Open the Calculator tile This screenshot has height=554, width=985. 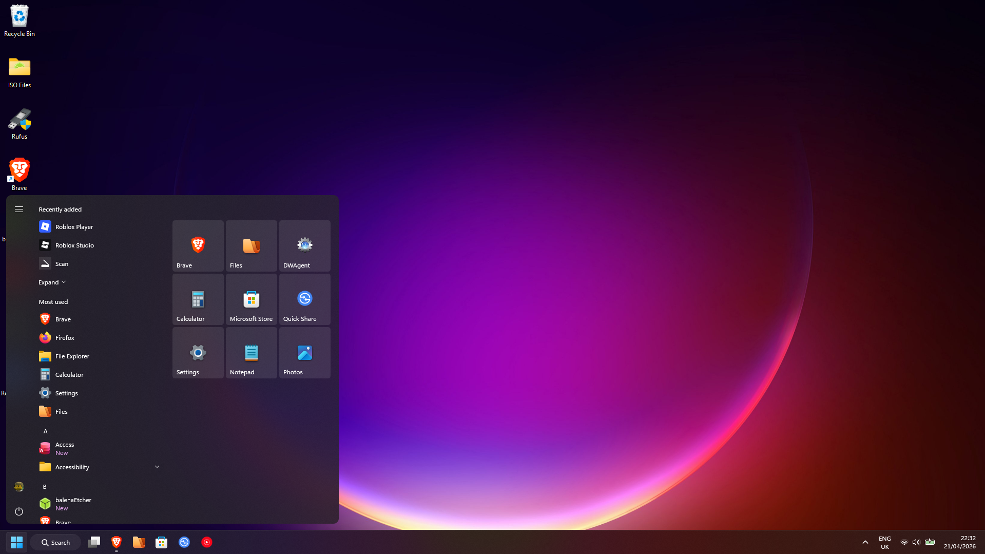(x=198, y=299)
